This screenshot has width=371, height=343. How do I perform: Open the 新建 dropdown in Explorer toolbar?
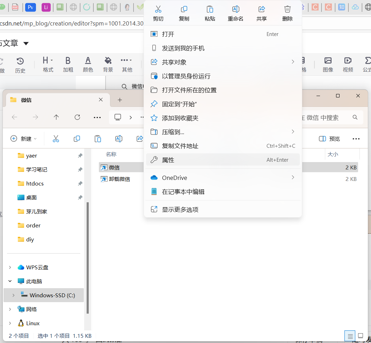[x=24, y=139]
